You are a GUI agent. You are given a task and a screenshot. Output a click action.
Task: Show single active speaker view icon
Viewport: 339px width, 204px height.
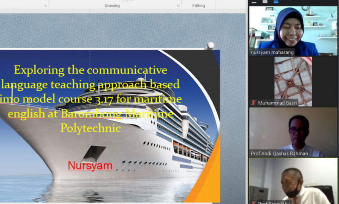pyautogui.click(x=265, y=2)
